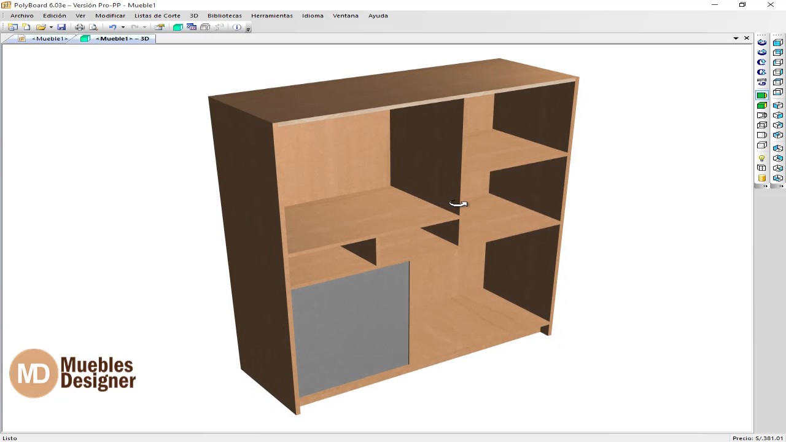Click the New cabinet document icon

pos(26,27)
